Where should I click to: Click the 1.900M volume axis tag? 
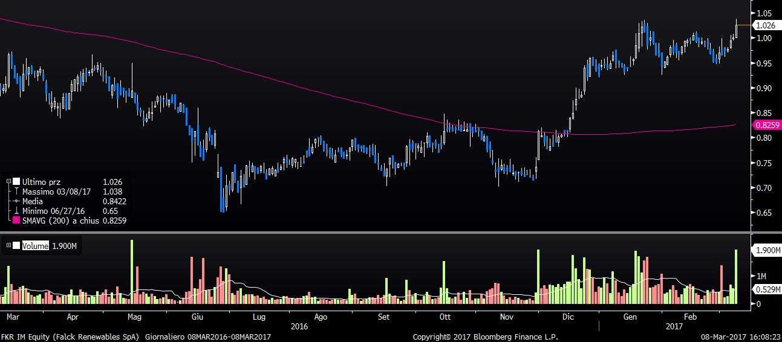coord(766,250)
